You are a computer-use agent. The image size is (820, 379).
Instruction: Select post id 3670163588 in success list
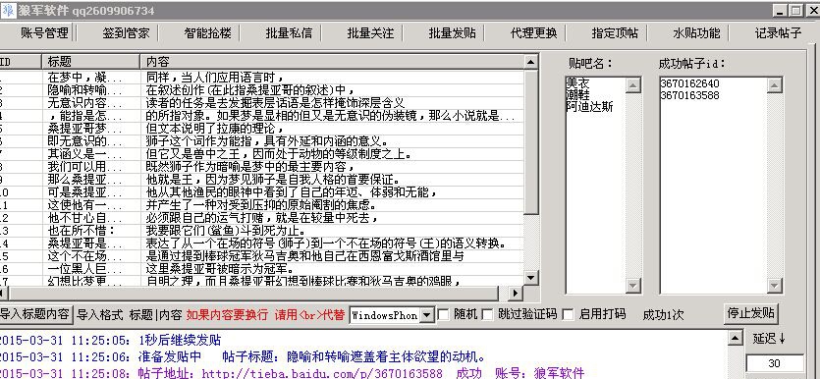689,95
